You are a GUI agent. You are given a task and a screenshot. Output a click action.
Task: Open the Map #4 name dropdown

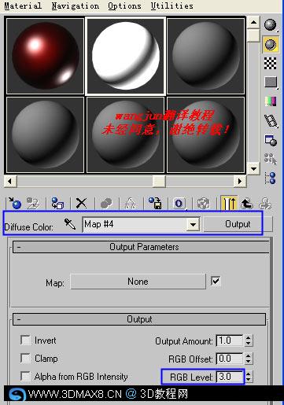click(x=193, y=225)
